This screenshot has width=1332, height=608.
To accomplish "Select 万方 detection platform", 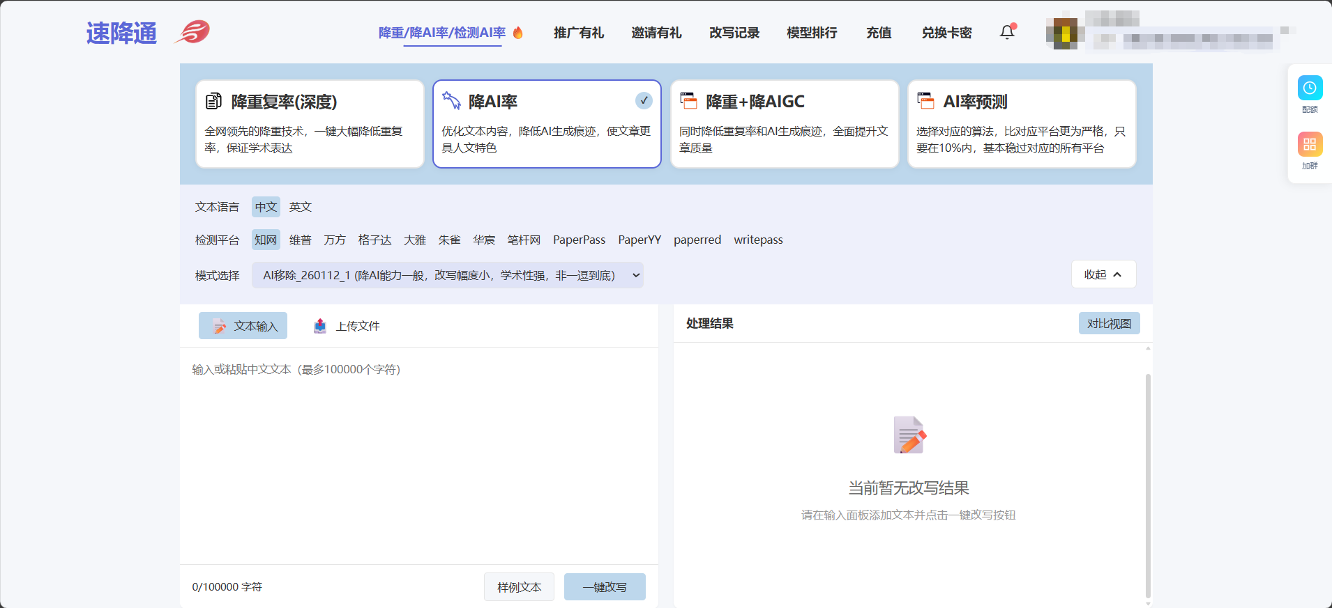I will pyautogui.click(x=335, y=240).
